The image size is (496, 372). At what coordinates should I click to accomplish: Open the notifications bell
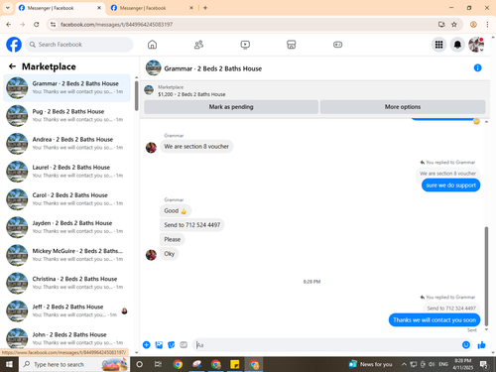click(457, 45)
